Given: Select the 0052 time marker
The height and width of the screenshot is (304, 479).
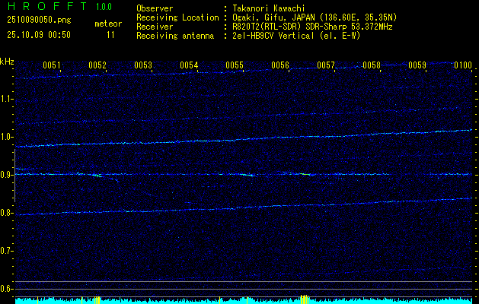Looking at the screenshot, I should (x=97, y=65).
